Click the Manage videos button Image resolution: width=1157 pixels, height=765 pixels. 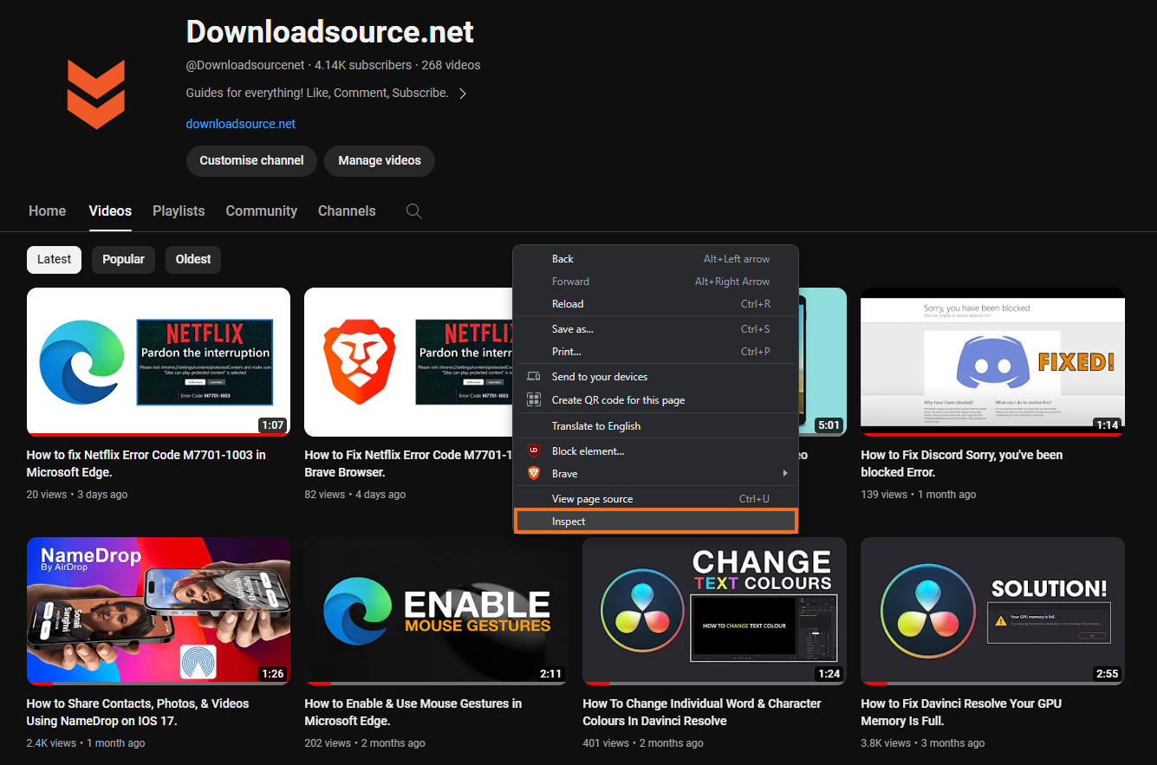[x=380, y=160]
